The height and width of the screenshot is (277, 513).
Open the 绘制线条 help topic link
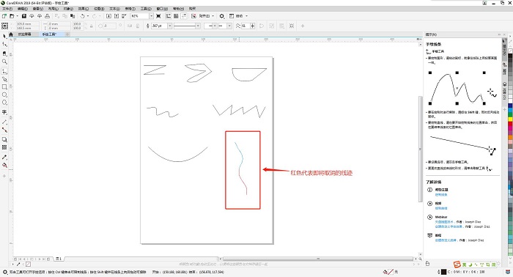(441, 195)
